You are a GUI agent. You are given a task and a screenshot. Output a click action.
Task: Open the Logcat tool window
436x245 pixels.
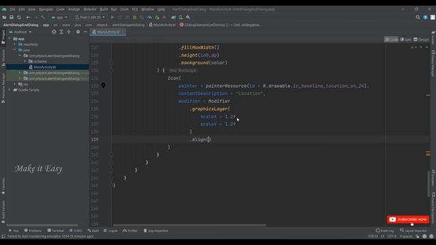(110, 231)
